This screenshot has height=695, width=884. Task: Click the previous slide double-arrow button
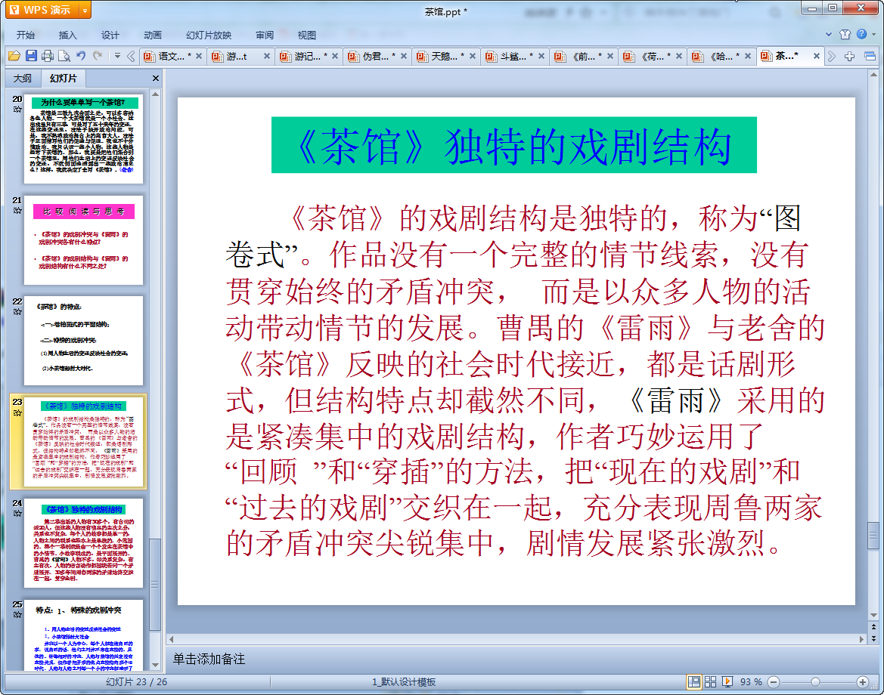pyautogui.click(x=874, y=626)
